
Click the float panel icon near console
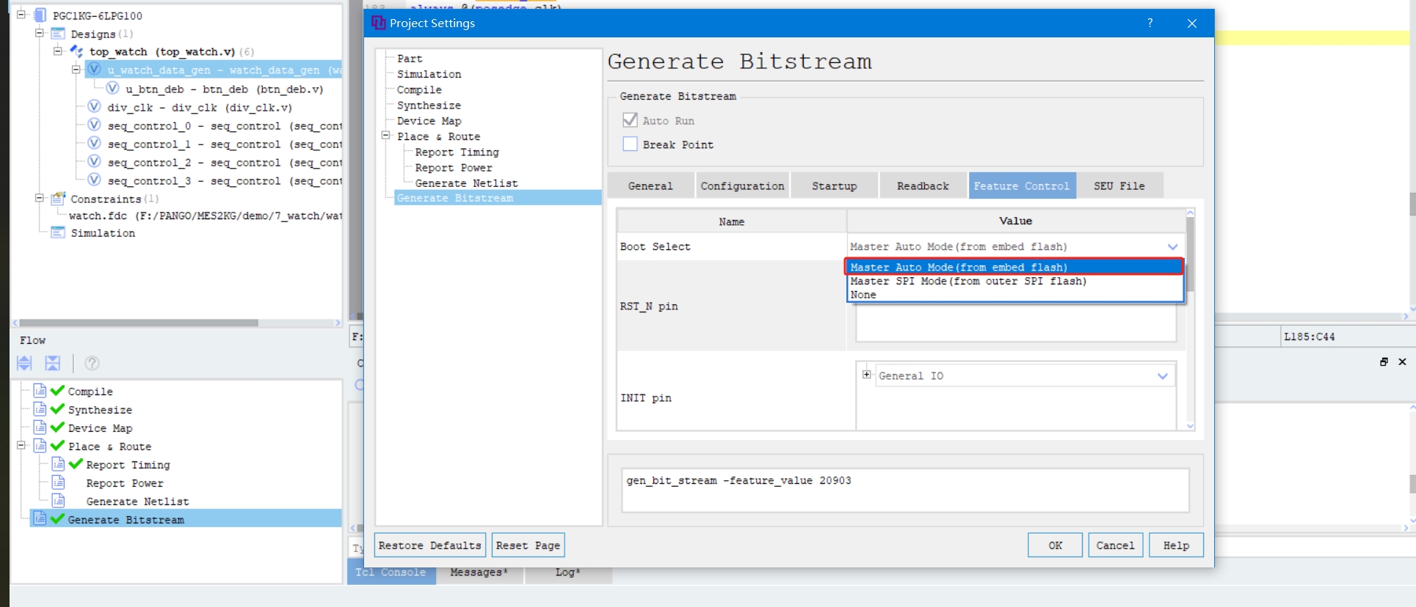1384,361
